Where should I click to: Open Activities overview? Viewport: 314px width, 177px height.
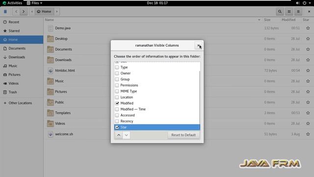(12, 3)
